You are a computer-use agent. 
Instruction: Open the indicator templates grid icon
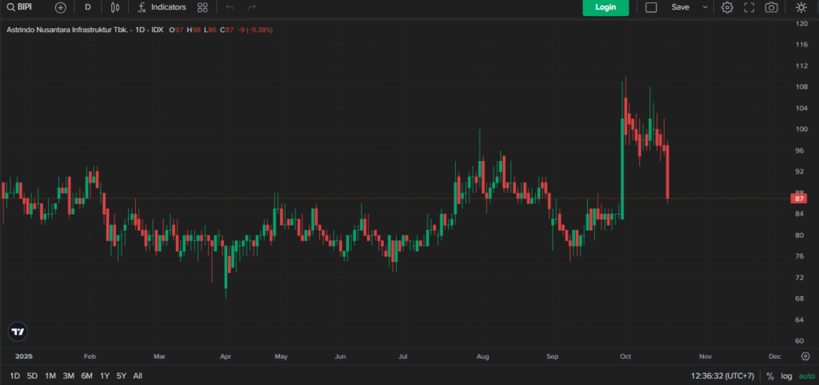pos(203,7)
